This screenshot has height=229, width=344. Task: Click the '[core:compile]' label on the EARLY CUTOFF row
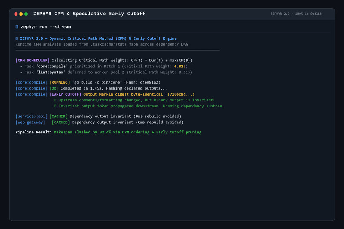click(32, 94)
